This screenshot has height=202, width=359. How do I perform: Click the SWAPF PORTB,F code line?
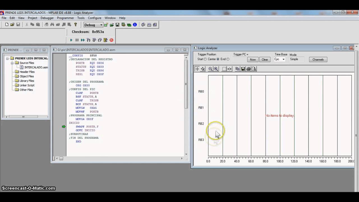coord(87,127)
